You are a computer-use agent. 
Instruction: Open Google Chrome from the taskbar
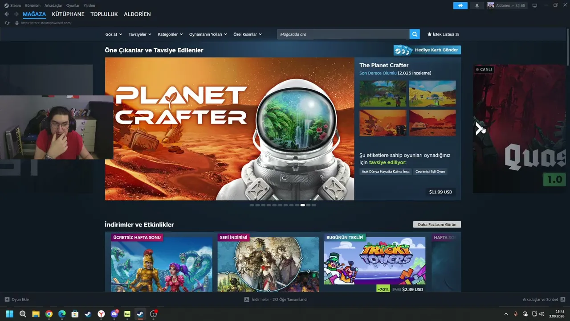[49, 314]
